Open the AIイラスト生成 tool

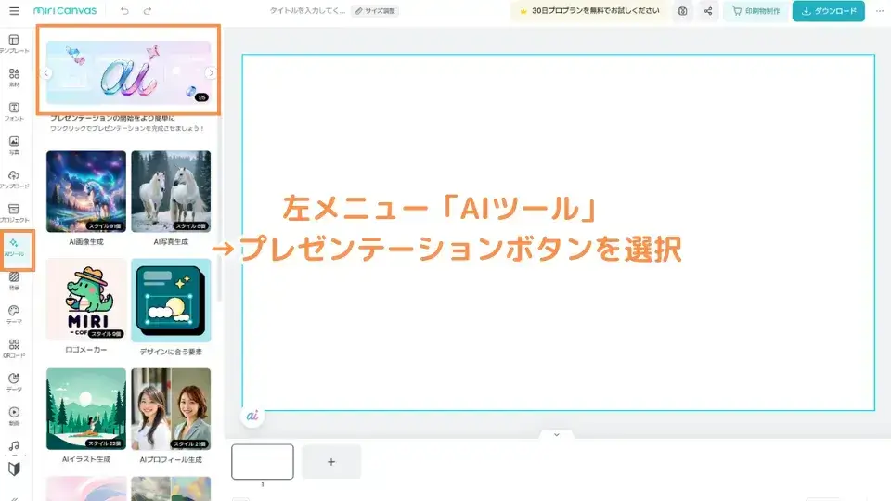click(86, 409)
